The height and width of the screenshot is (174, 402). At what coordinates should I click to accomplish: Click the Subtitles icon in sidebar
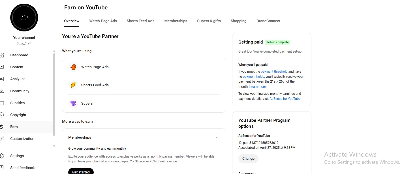pos(2,103)
